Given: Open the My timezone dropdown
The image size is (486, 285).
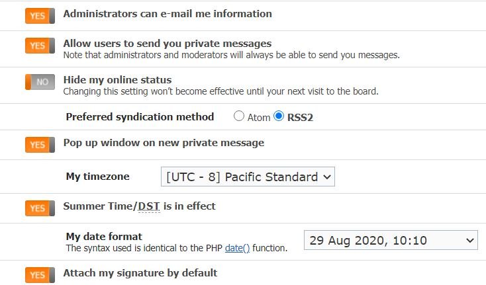Looking at the screenshot, I should tap(248, 177).
